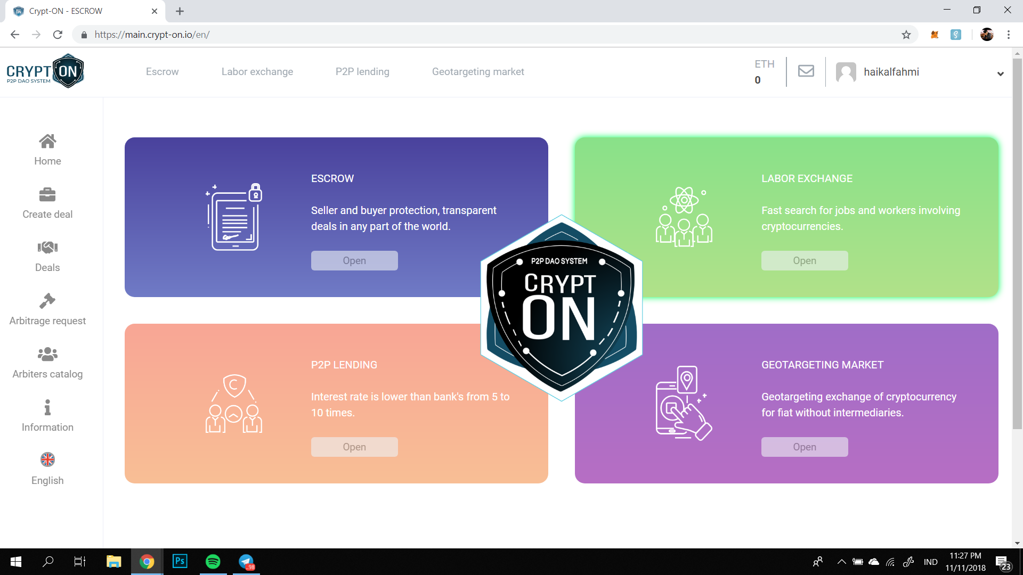The width and height of the screenshot is (1023, 575).
Task: Click the GEOTARGETING MARKET card heading
Action: pyautogui.click(x=822, y=365)
